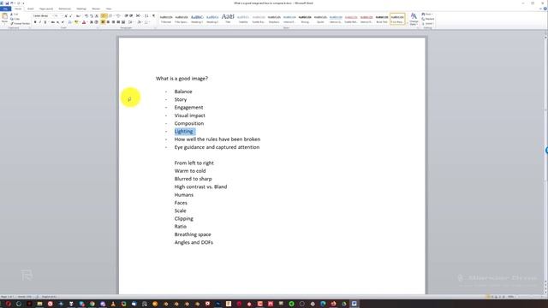Click the Increase Indent icon
548x308 pixels.
click(131, 15)
